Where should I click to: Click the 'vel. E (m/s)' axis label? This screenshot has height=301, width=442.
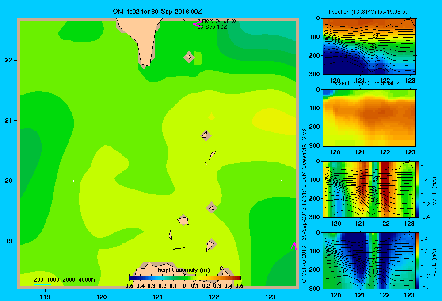434,262
